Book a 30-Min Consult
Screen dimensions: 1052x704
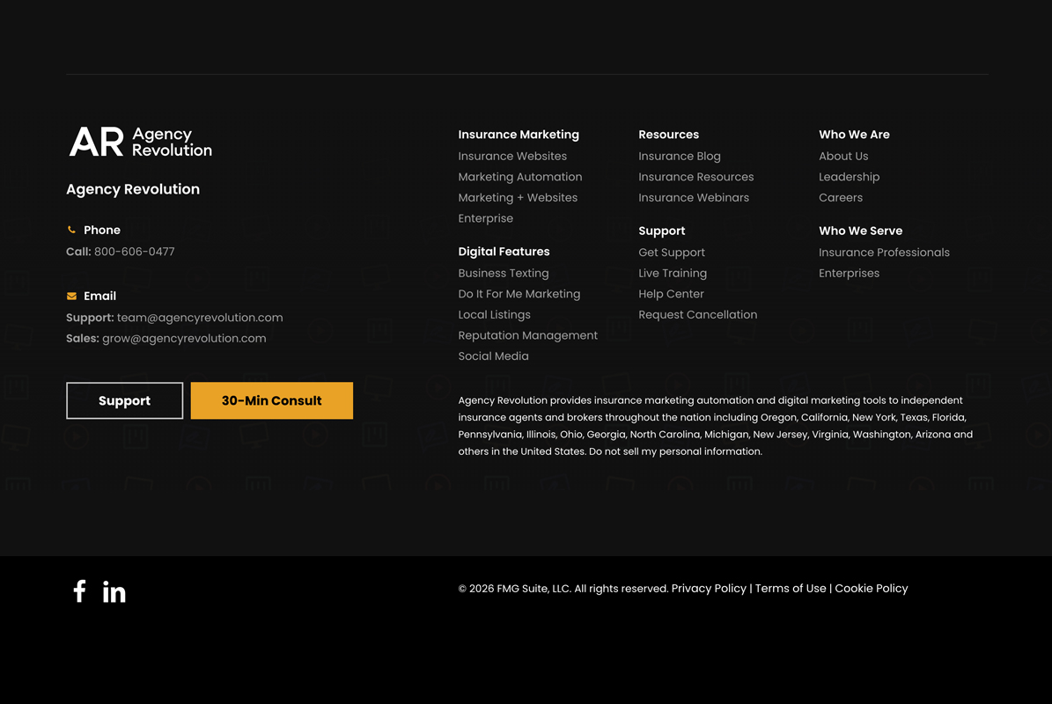272,400
